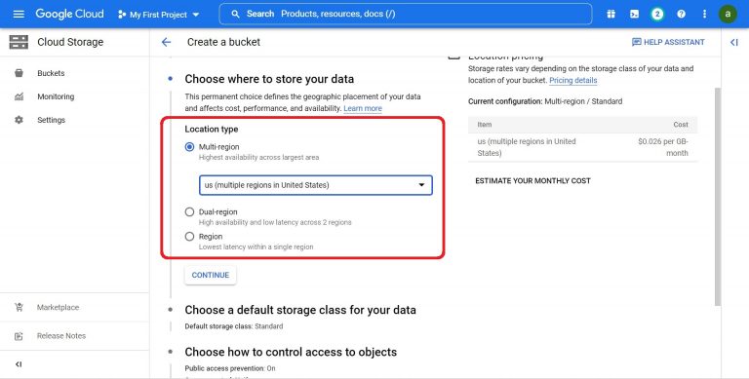Open Marketplace in the sidebar
This screenshot has width=749, height=379.
pos(58,308)
